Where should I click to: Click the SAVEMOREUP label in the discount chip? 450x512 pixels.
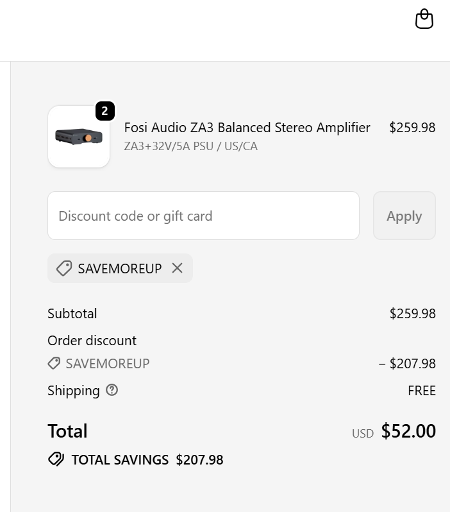[x=120, y=268]
